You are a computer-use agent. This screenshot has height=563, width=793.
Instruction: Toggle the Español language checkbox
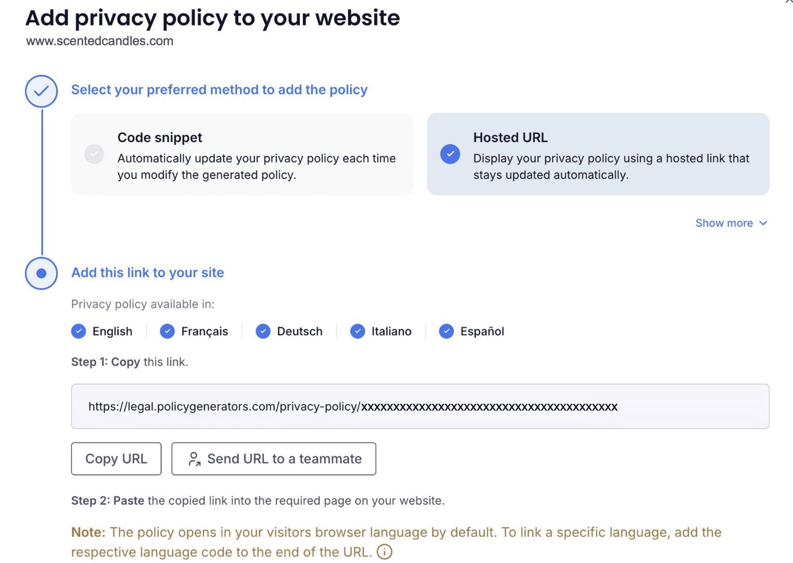[446, 331]
